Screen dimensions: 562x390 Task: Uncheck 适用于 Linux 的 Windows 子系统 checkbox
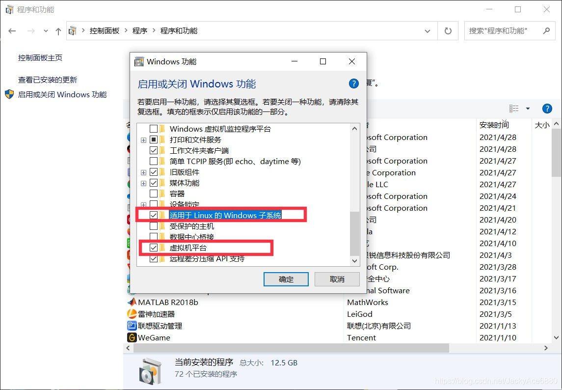click(x=154, y=215)
